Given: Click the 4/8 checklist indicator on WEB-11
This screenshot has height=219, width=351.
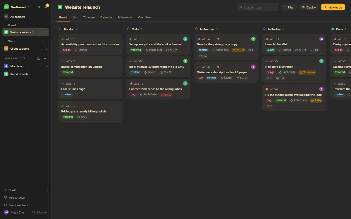Looking at the screenshot, I should [314, 50].
